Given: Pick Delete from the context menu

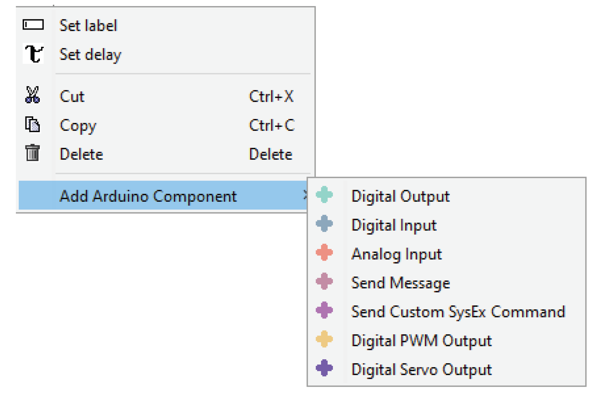Looking at the screenshot, I should pyautogui.click(x=81, y=154).
